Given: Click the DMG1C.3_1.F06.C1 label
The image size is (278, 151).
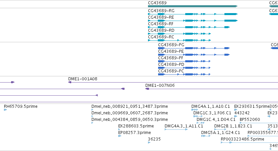Looking at the screenshot, I should click(212, 113).
